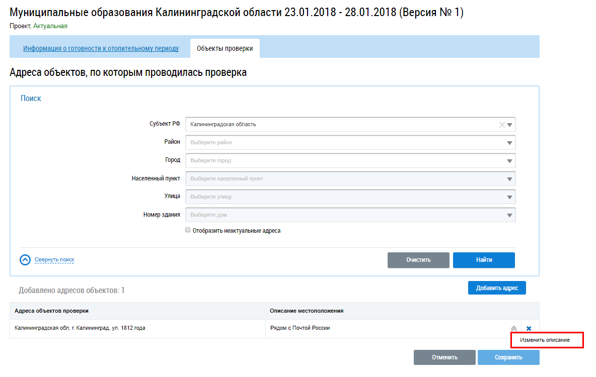
Task: Expand the Район dropdown
Action: pos(509,143)
